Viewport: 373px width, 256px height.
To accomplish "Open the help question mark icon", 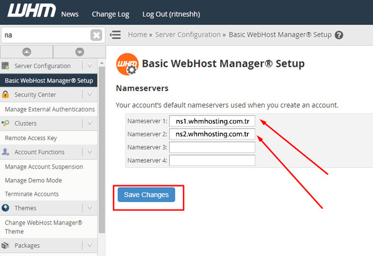I will (339, 35).
